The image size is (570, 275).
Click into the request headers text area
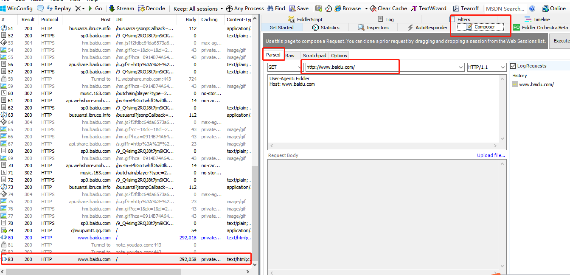(384, 108)
